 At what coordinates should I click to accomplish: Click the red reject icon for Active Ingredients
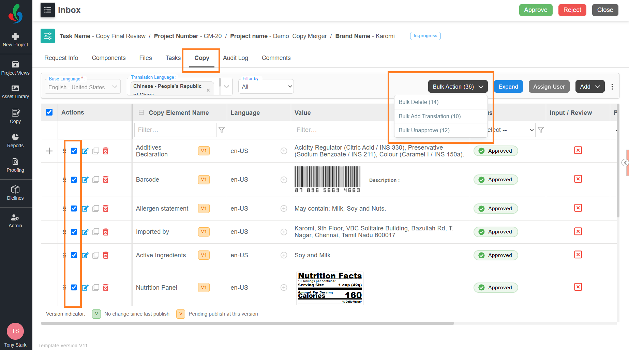coord(578,255)
